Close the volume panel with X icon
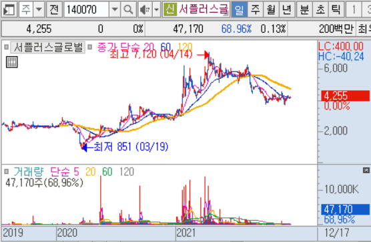The width and height of the screenshot is (371, 242). click(366, 170)
